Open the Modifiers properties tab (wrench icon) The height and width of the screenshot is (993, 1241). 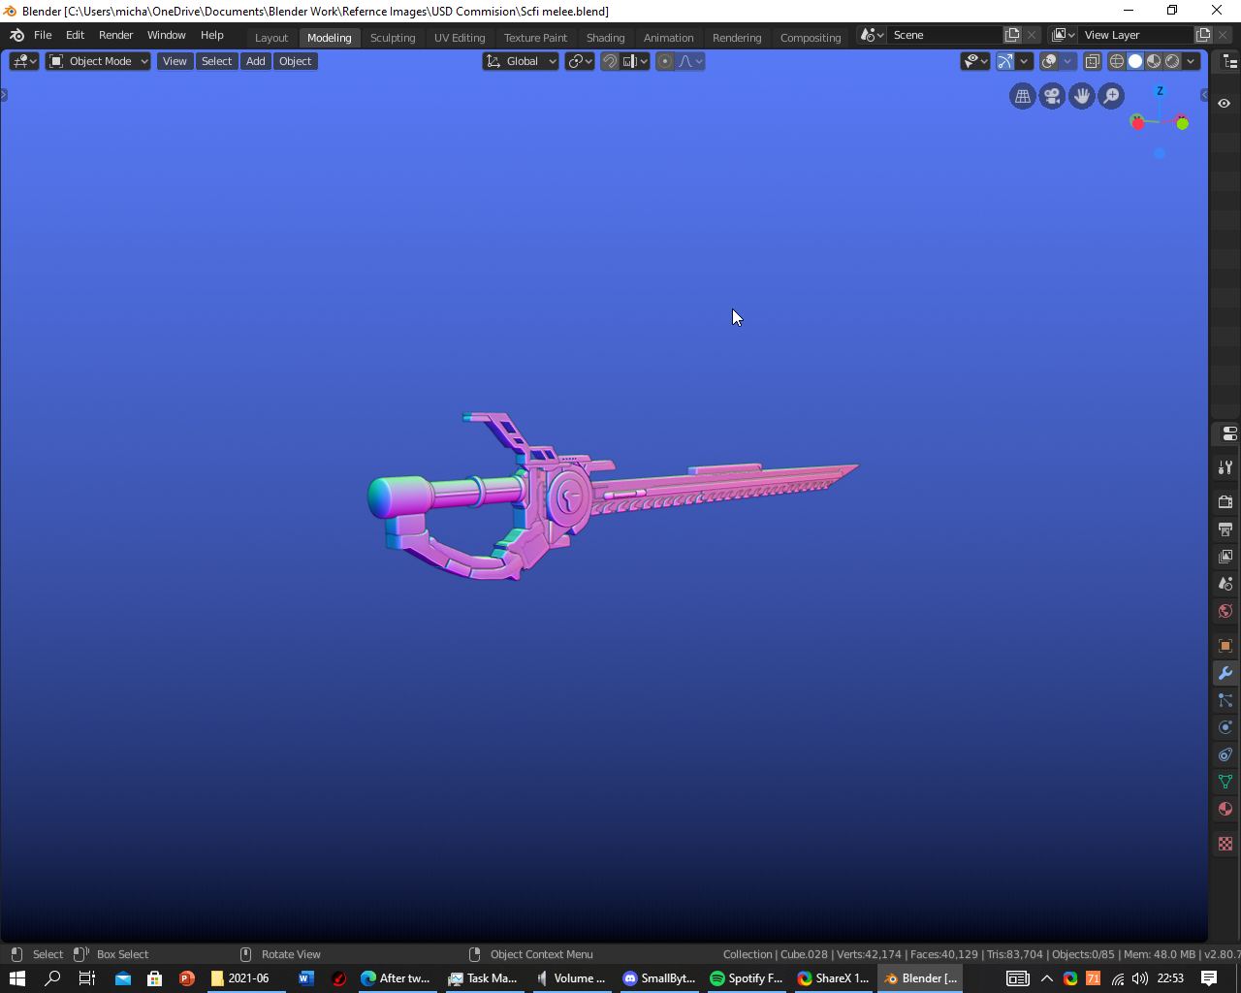coord(1225,673)
